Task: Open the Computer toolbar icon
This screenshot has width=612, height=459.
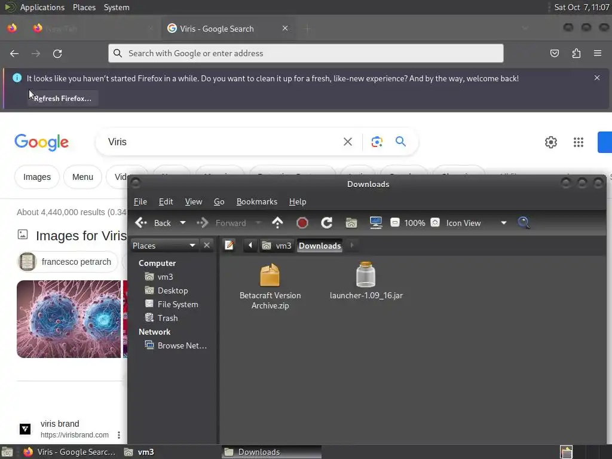Action: pyautogui.click(x=375, y=223)
